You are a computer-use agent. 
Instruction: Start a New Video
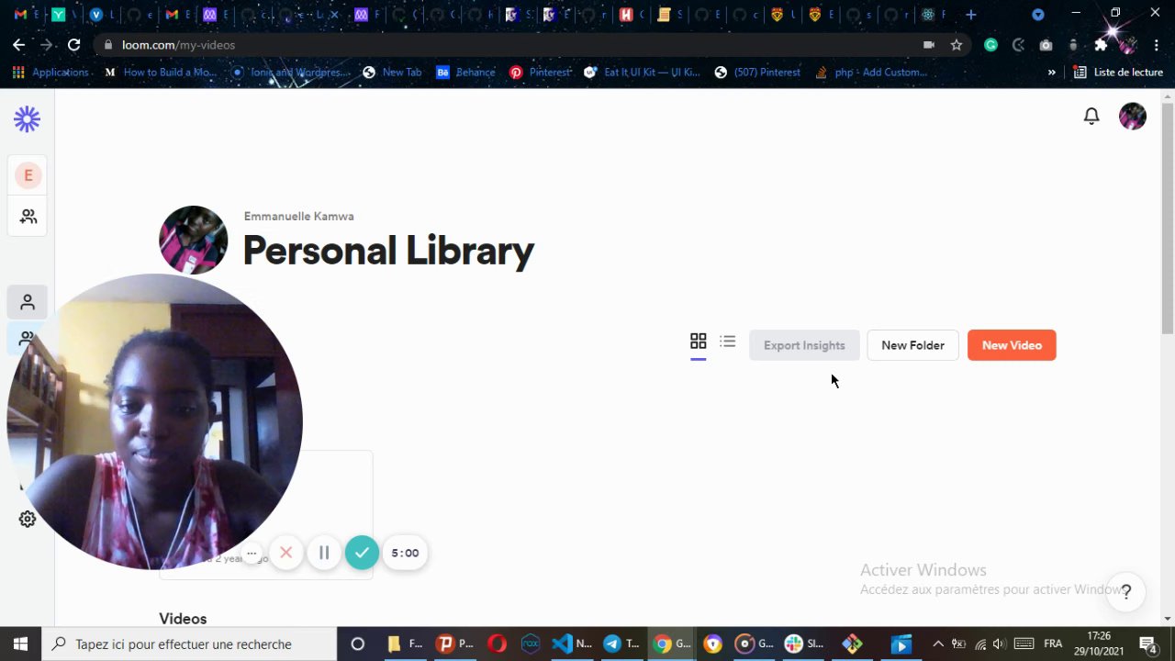(1012, 345)
